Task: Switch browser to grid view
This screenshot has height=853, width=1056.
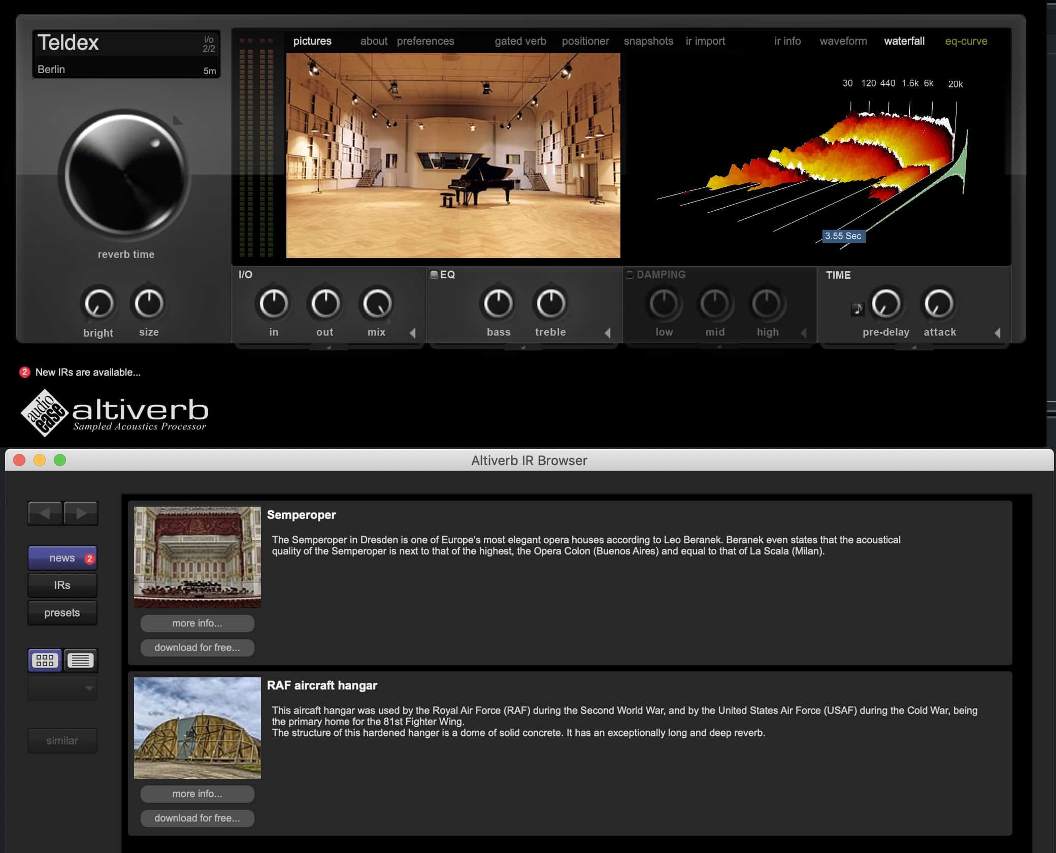Action: point(45,660)
